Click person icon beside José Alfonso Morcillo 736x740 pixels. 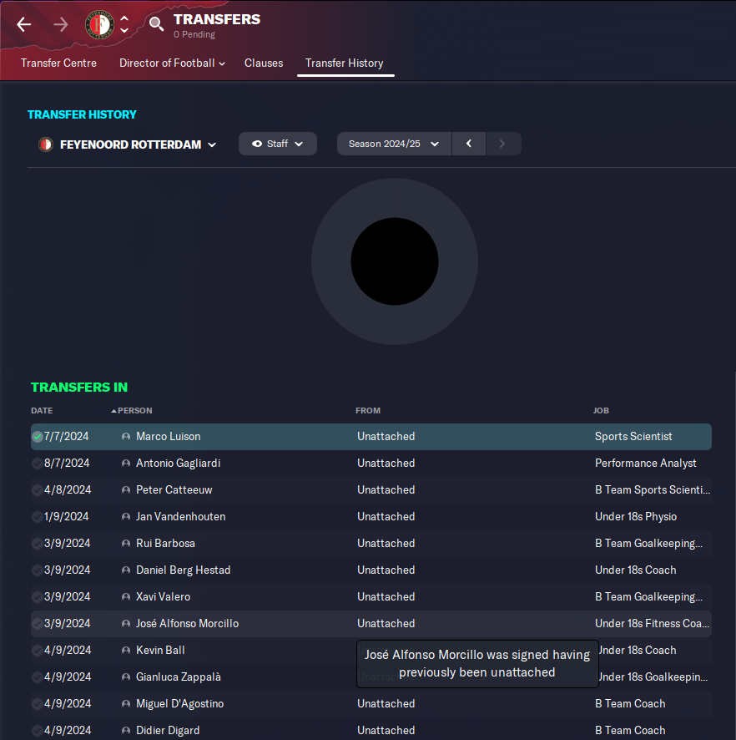point(126,623)
